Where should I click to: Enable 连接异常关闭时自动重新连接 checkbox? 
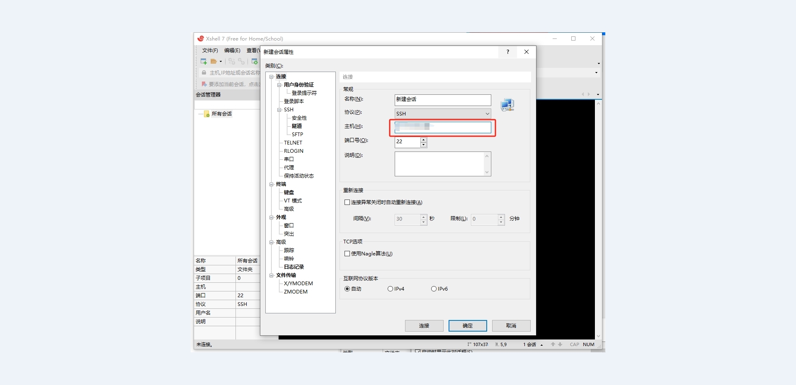tap(347, 202)
